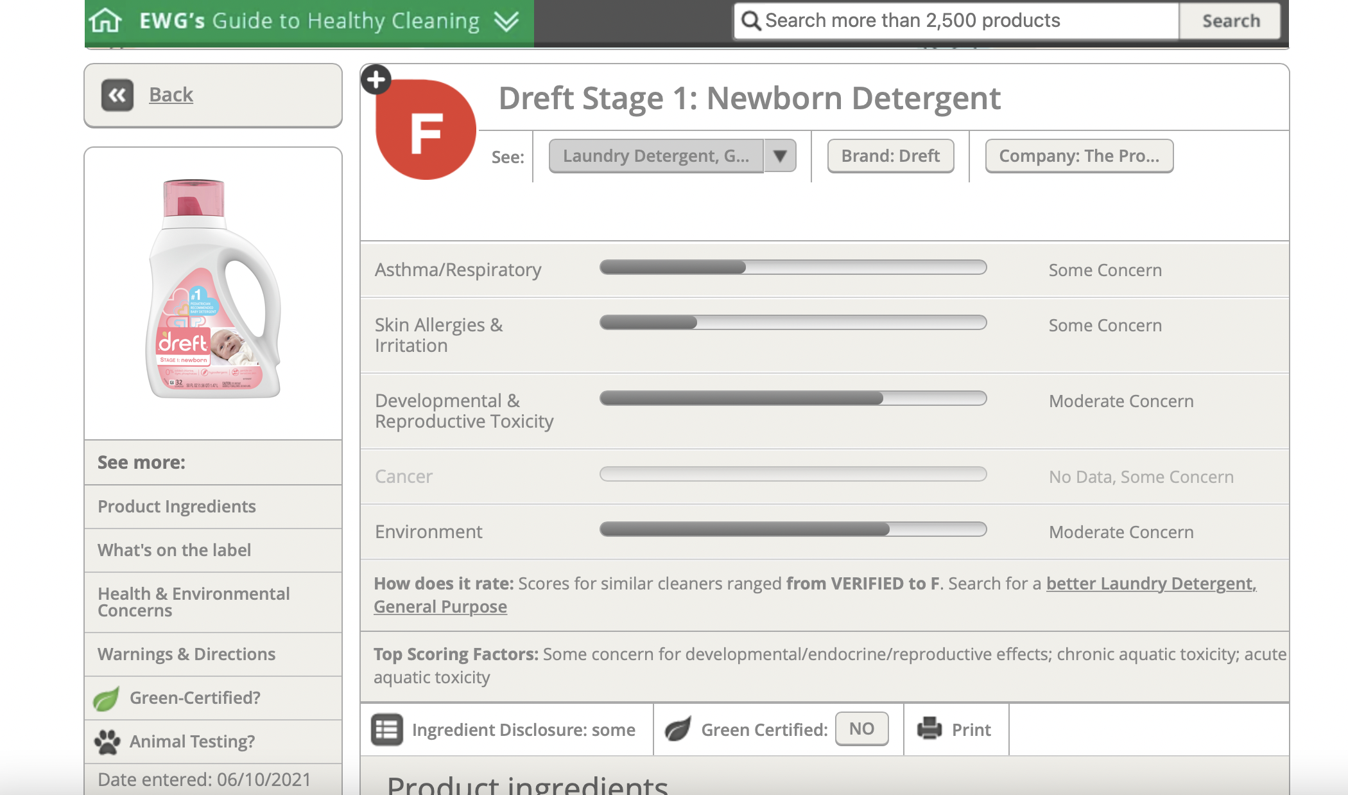Click the printer Print icon
1348x795 pixels.
point(929,729)
